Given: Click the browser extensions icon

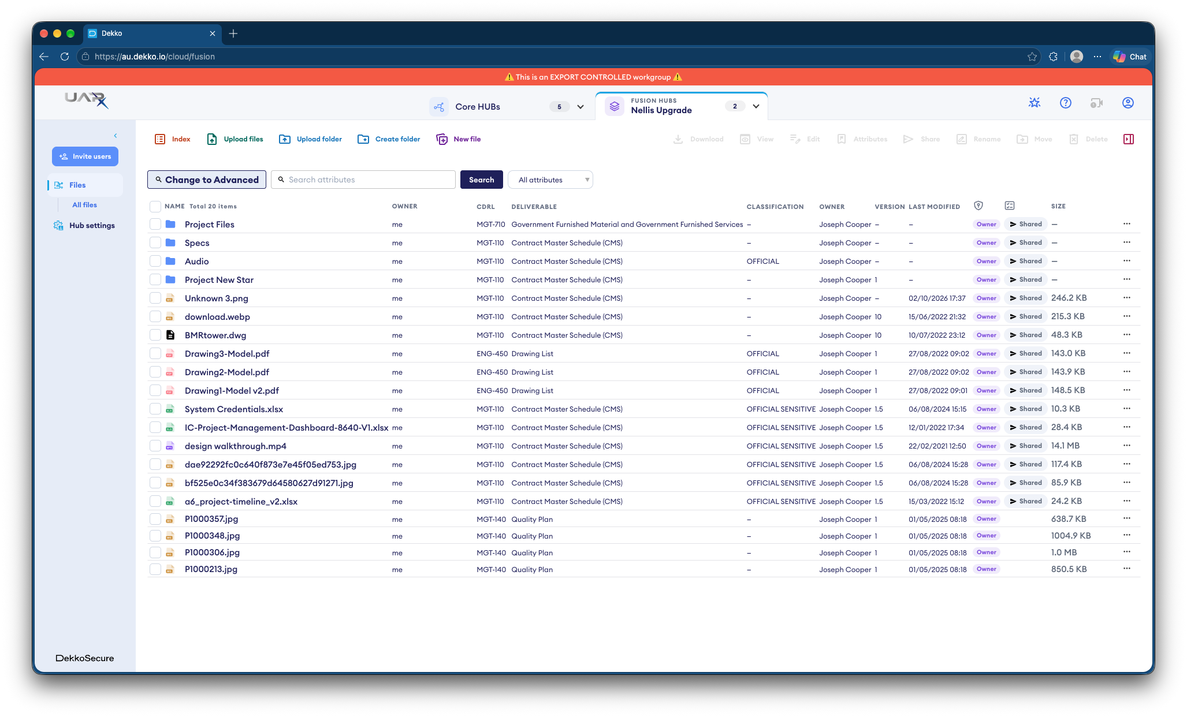Looking at the screenshot, I should (1054, 57).
